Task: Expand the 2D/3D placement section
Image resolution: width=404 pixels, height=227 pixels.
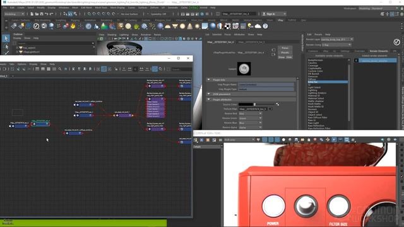Action: point(209,94)
